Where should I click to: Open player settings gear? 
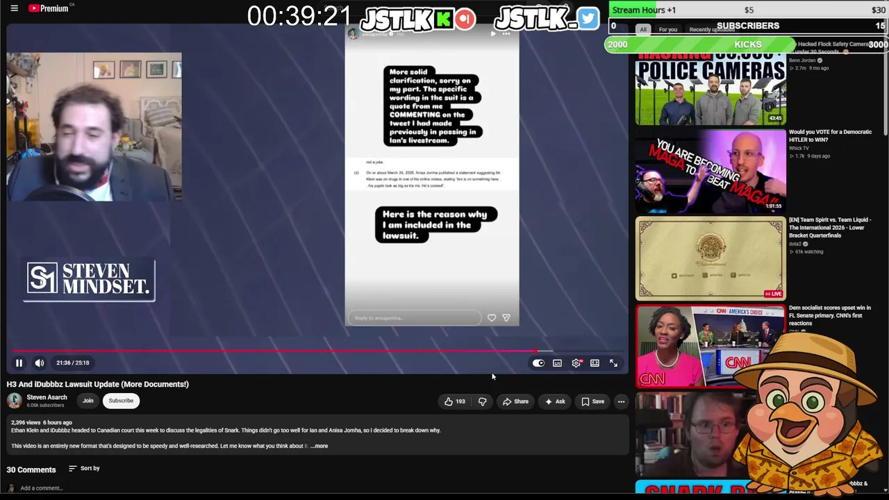tap(576, 363)
